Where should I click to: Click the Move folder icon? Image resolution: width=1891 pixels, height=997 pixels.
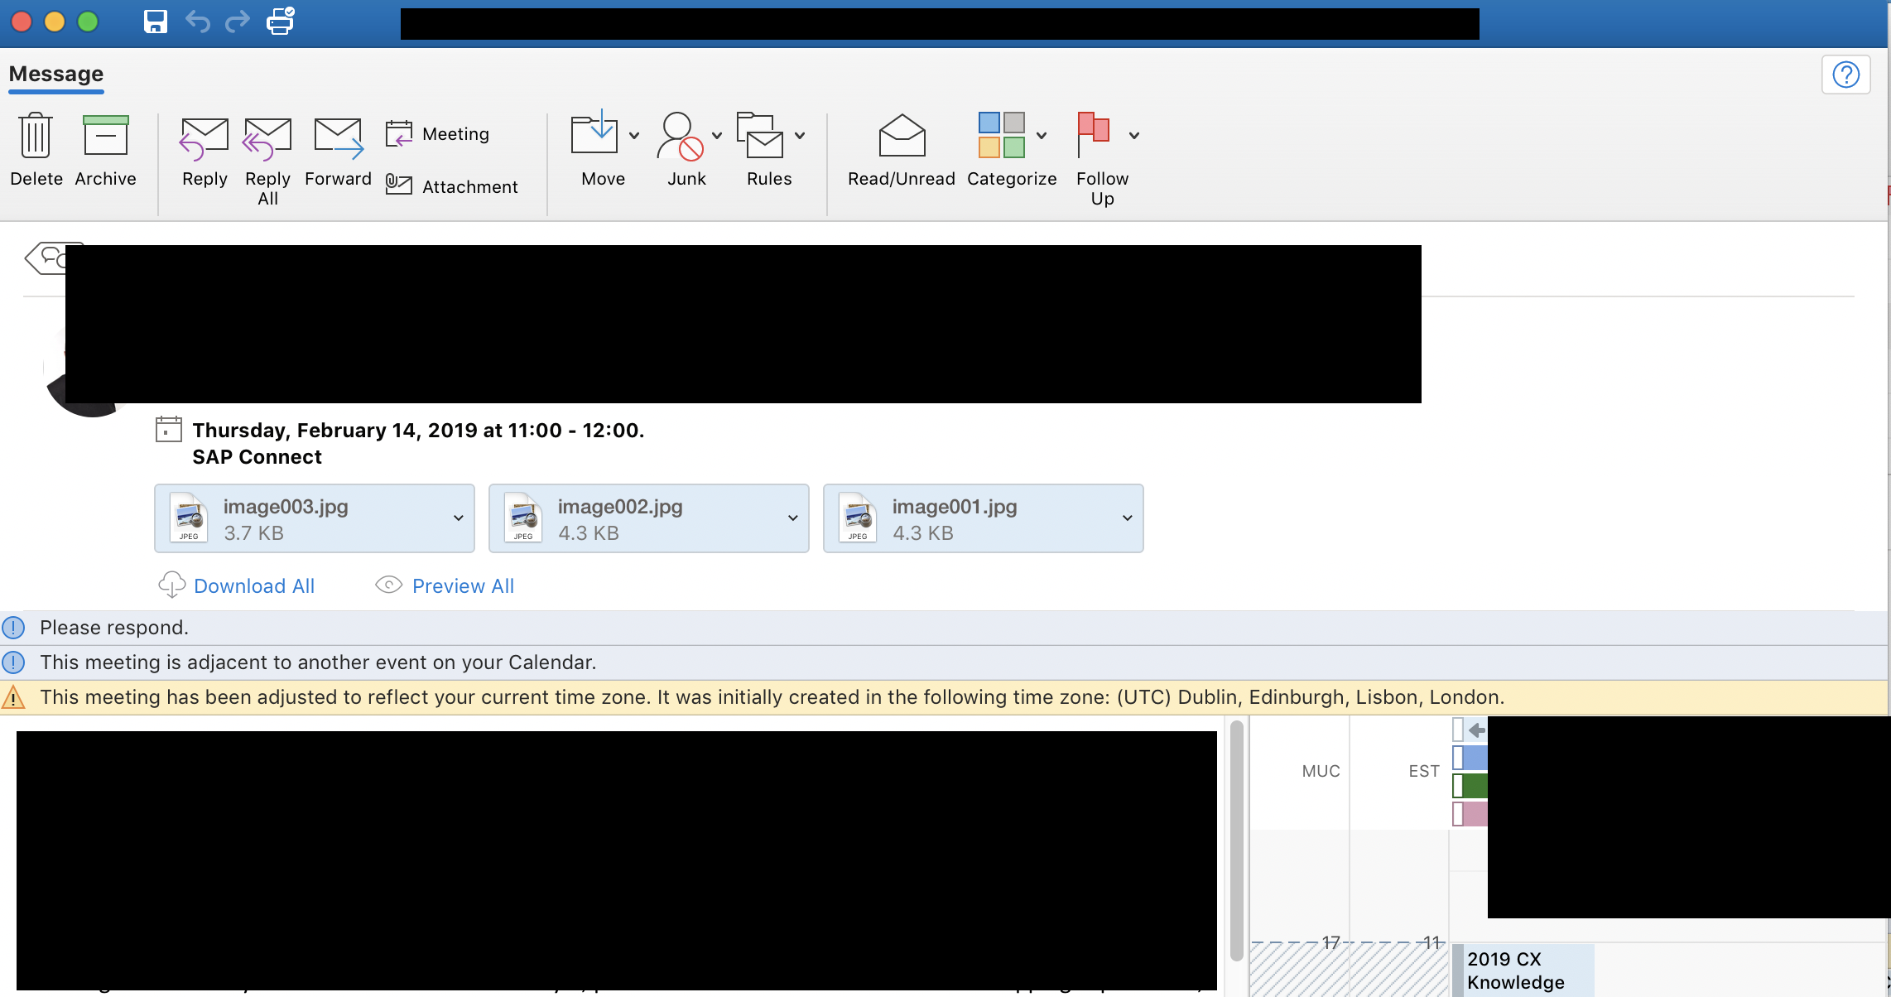(594, 132)
